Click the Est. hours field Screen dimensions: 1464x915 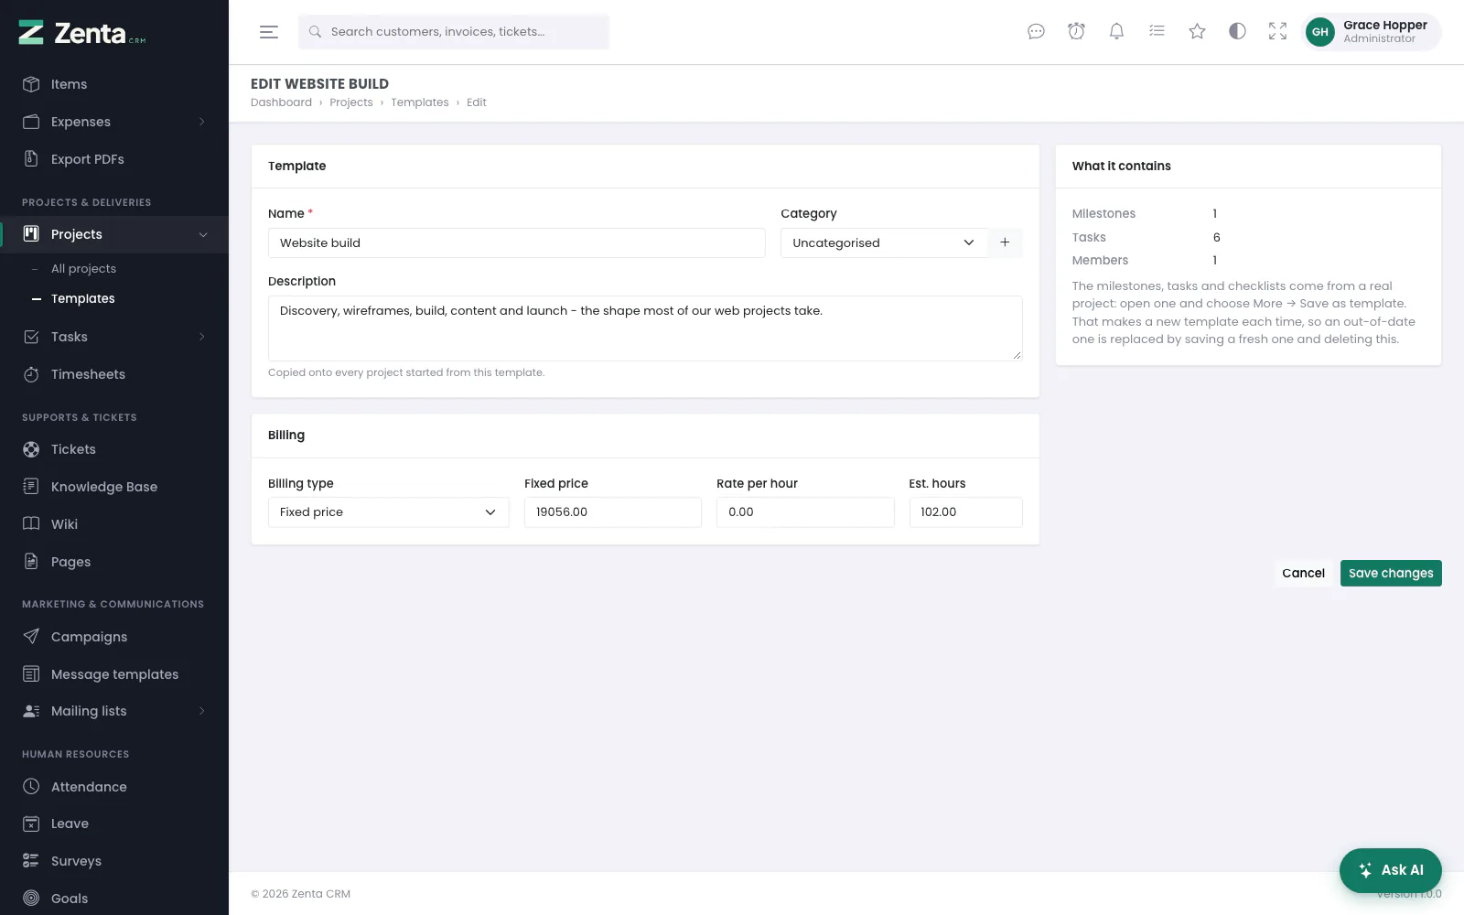(x=965, y=512)
